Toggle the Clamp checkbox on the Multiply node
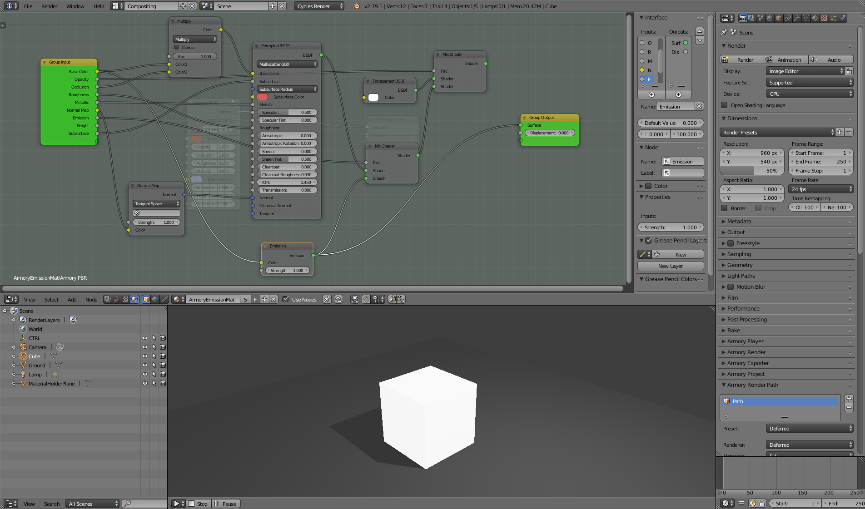 (176, 47)
